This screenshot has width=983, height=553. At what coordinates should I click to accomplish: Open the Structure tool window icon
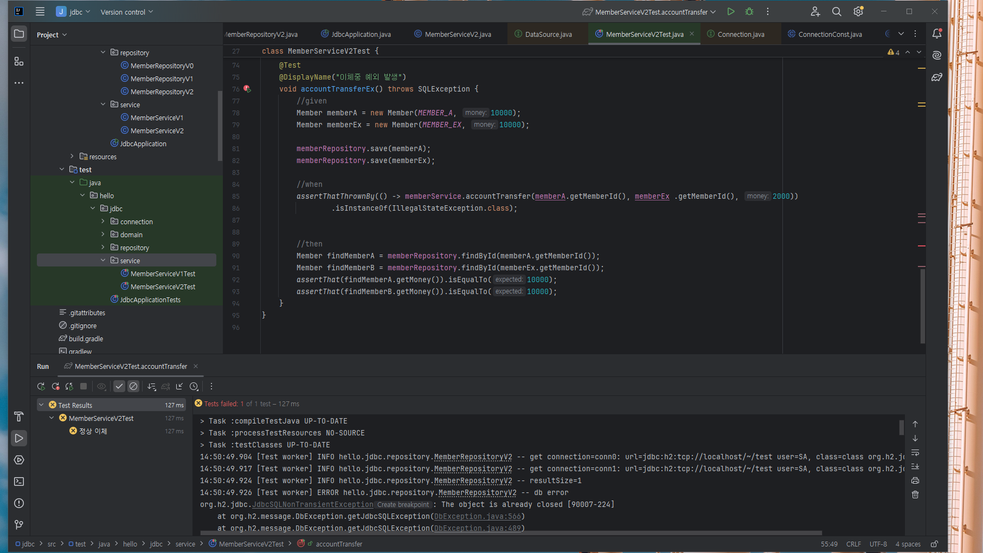coord(19,61)
